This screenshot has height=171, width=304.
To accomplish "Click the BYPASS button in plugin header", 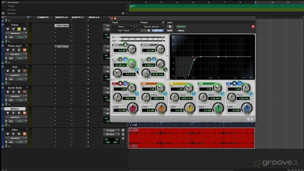I will click(x=181, y=27).
